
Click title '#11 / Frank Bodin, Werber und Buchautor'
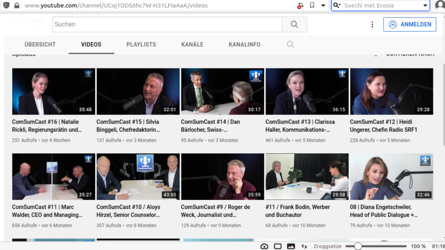click(x=298, y=211)
